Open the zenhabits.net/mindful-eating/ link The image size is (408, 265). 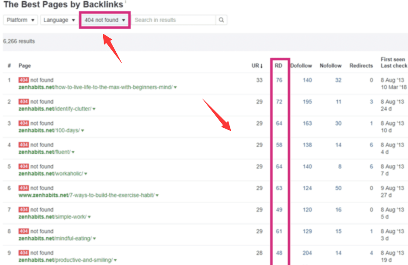(55, 238)
